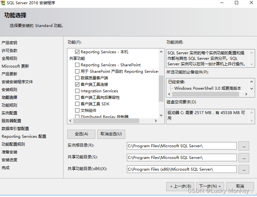257x197 pixels.
Task: Click prerequisites horizontal scrollbar thumb
Action: [x=206, y=94]
